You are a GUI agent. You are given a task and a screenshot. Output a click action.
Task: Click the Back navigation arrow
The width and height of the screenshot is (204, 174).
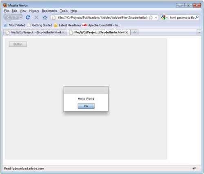point(8,17)
